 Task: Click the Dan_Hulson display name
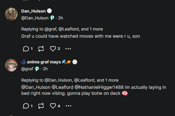pyautogui.click(x=34, y=11)
